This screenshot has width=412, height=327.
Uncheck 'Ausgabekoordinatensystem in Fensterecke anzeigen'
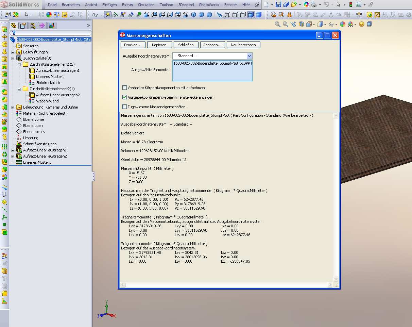124,97
